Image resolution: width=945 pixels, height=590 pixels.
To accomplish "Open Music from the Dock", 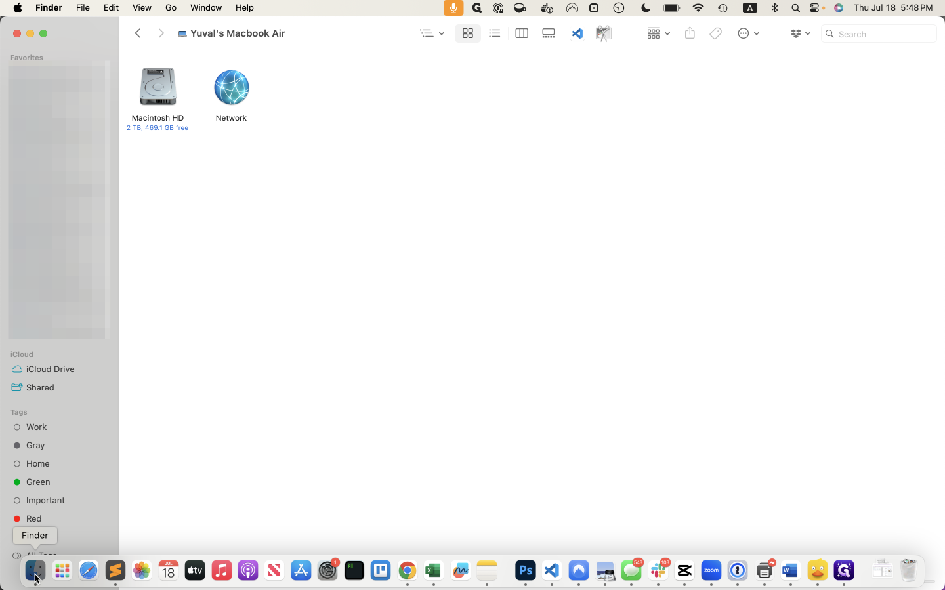I will tap(222, 571).
